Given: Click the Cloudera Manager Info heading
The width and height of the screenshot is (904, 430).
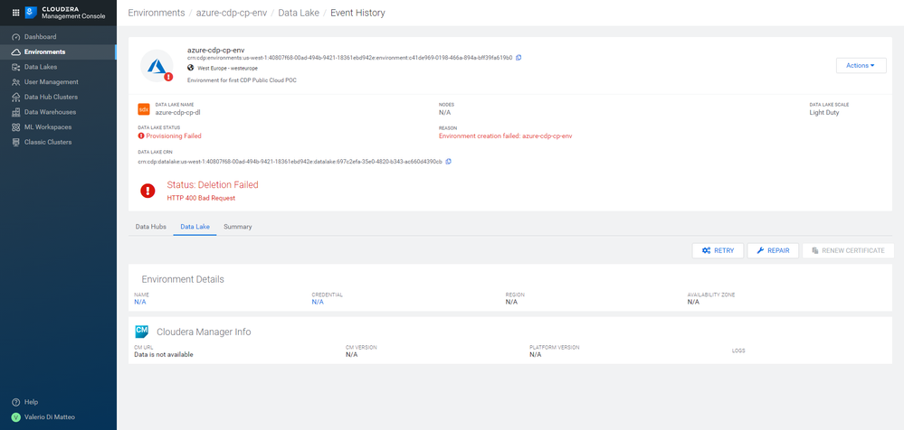Looking at the screenshot, I should tap(204, 332).
